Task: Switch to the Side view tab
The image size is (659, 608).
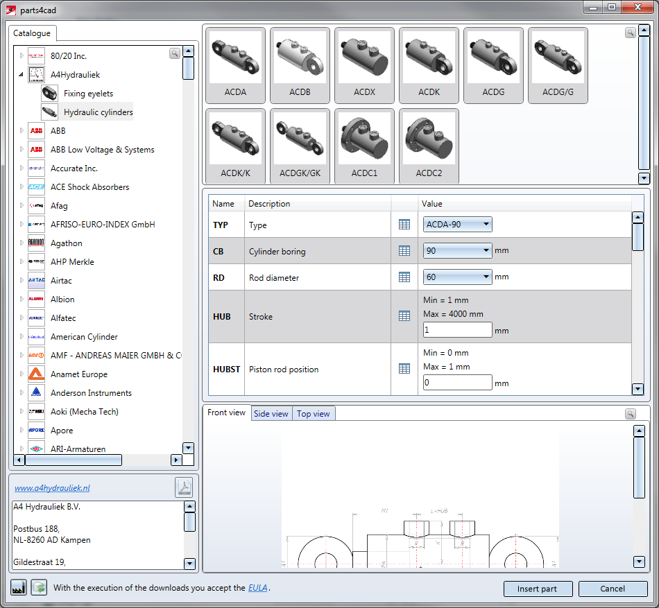Action: (x=271, y=414)
